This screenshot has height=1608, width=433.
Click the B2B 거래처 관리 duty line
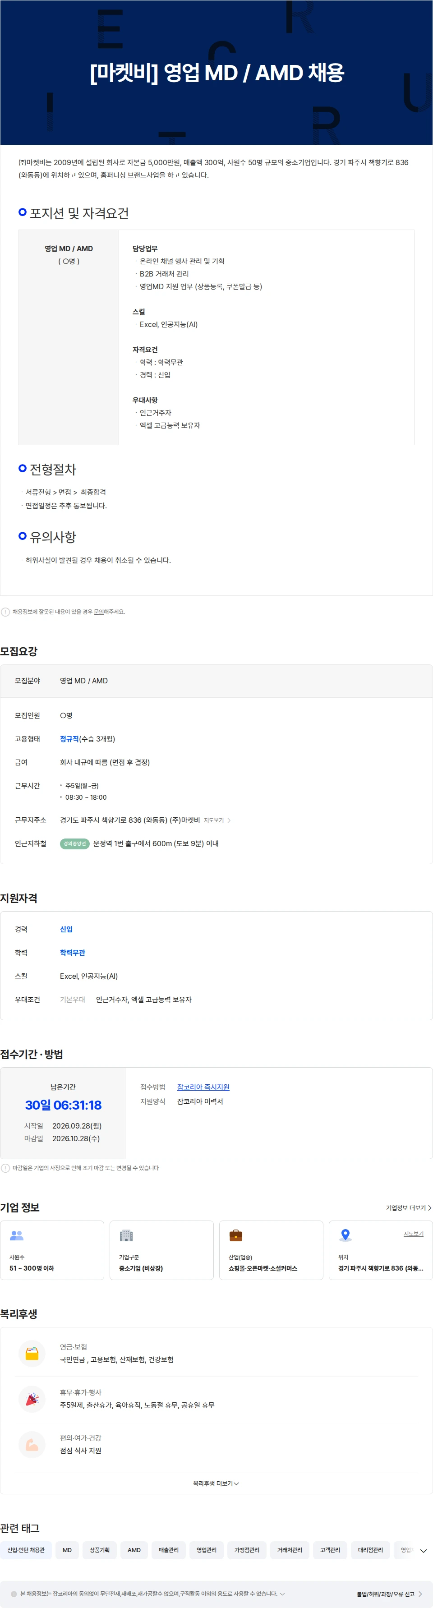click(164, 274)
